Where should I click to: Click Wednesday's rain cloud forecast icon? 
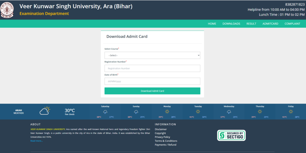click(229, 112)
